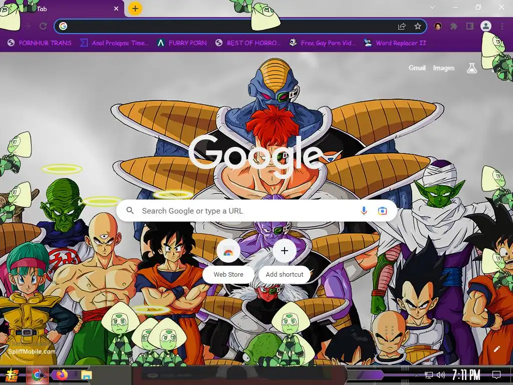Open the notification center icon

tap(496, 375)
